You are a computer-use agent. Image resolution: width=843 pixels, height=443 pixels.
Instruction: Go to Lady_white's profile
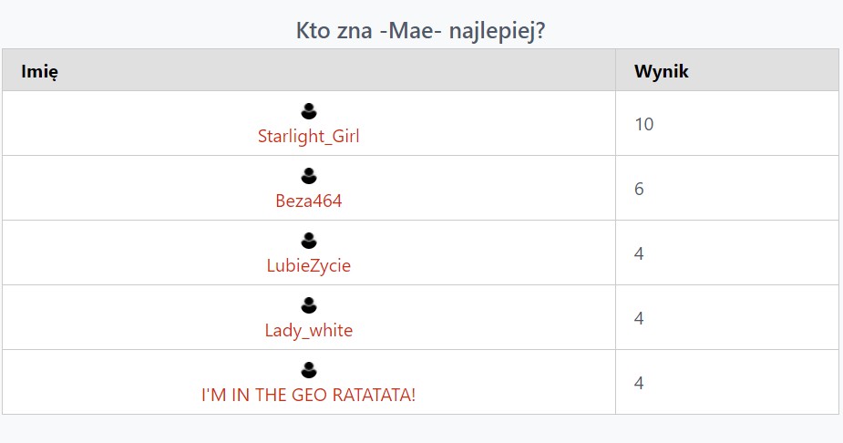(x=309, y=331)
